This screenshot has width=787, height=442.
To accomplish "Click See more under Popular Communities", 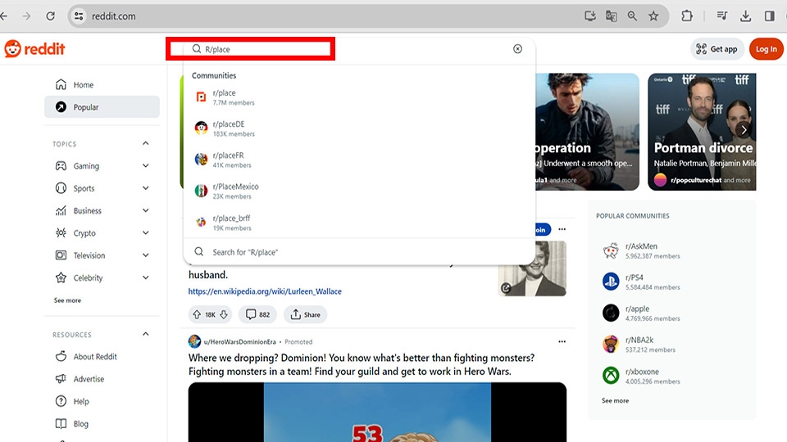I will (615, 400).
